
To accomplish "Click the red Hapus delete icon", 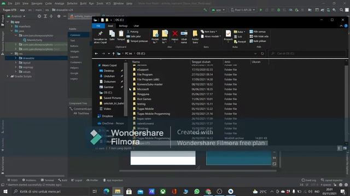I will [175, 34].
